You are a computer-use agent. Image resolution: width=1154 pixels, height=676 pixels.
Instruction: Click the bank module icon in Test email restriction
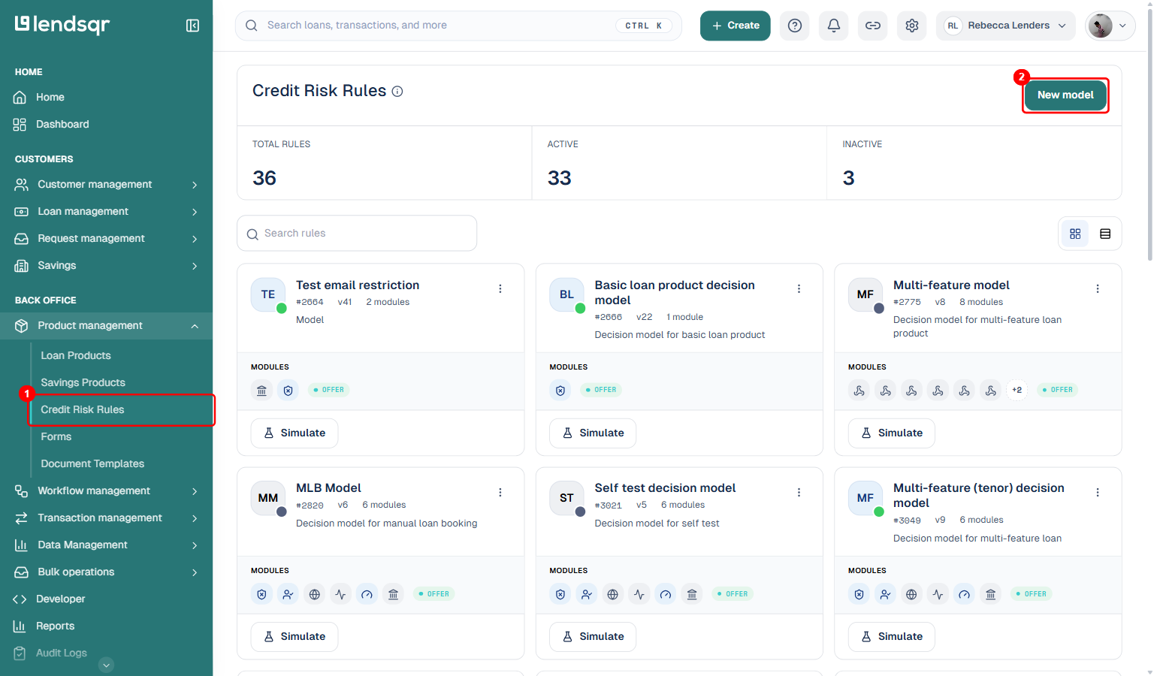click(x=261, y=390)
